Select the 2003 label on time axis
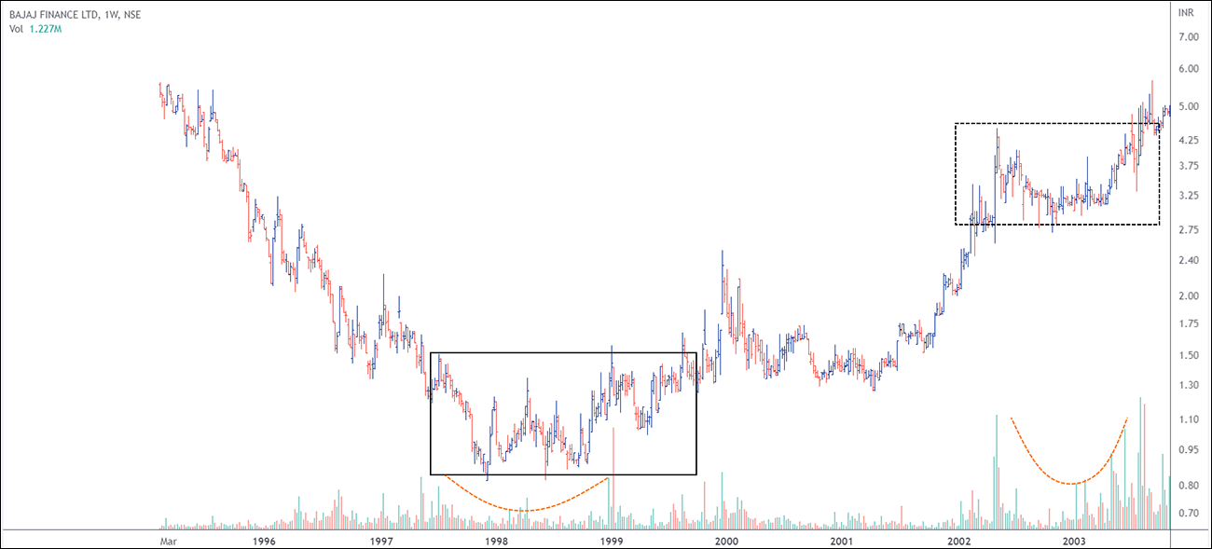 coord(1073,541)
